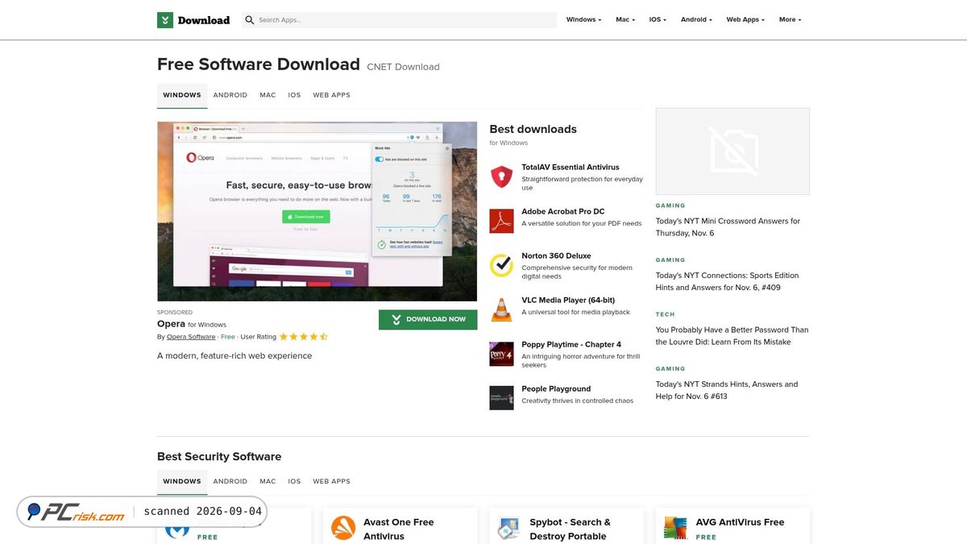Open People Playground title link
This screenshot has height=544, width=967.
556,389
